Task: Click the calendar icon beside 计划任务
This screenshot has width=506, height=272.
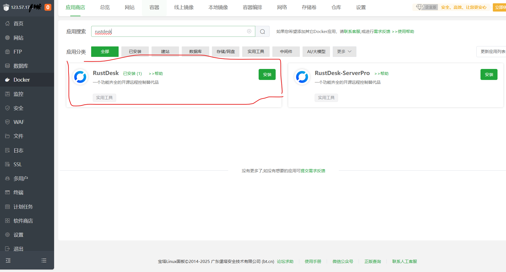Action: pyautogui.click(x=7, y=207)
